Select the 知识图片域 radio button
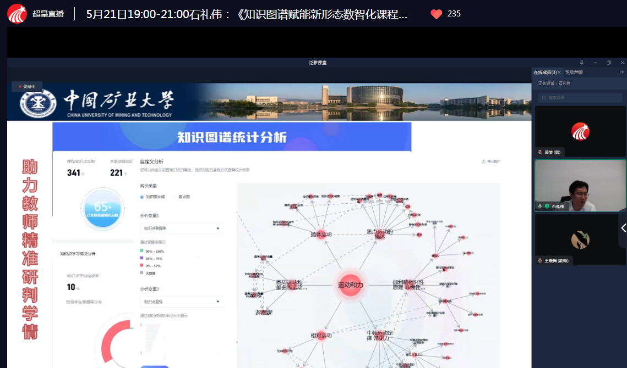 coord(142,197)
